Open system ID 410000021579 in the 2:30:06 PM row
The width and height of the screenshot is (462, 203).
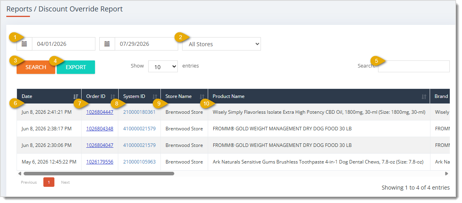click(x=140, y=145)
